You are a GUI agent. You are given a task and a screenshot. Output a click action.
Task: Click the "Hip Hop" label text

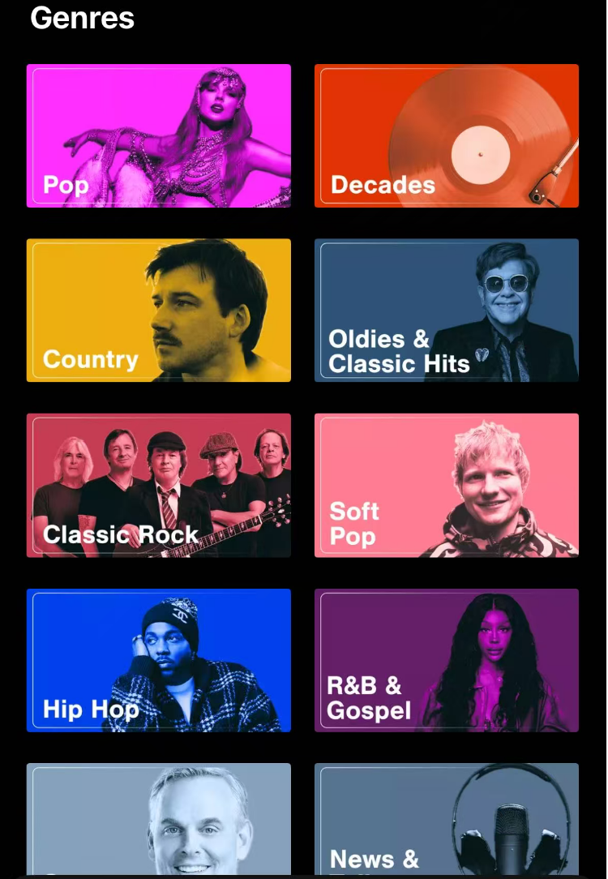91,710
